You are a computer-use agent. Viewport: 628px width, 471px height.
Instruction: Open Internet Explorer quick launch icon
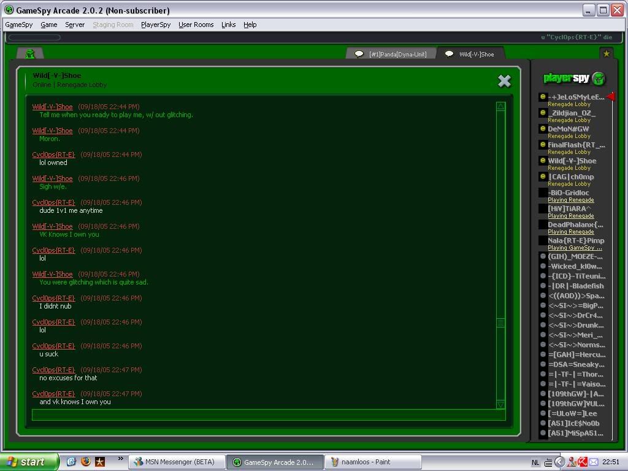[x=71, y=462]
